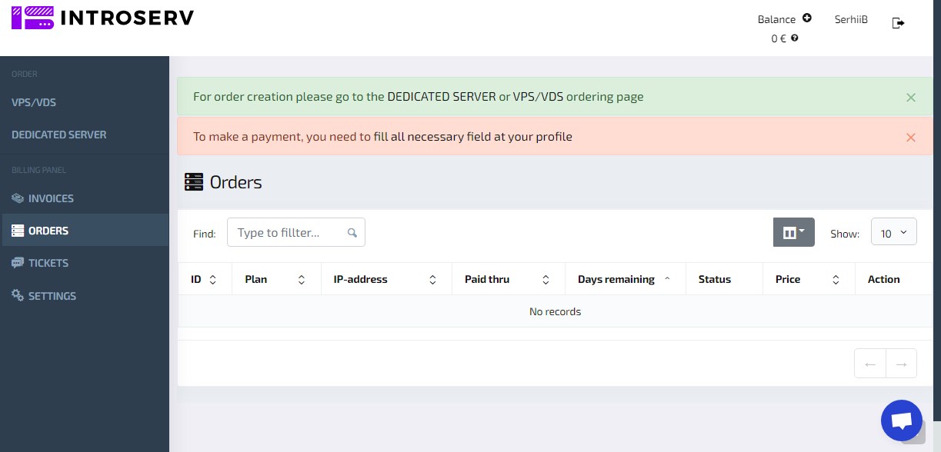
Task: Sort table by Days remaining column
Action: point(623,279)
